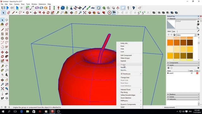The height and width of the screenshot is (114, 202).
Task: Select the Walk footprints tool
Action: [x=2, y=98]
